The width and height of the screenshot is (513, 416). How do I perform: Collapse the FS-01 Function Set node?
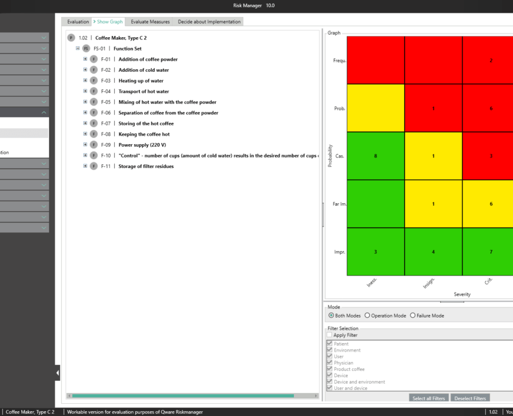point(78,49)
